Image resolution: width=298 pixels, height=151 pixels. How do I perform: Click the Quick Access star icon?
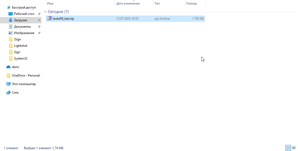coord(9,7)
